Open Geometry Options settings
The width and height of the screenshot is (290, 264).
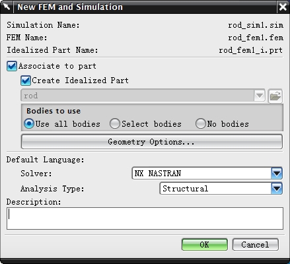coord(152,142)
